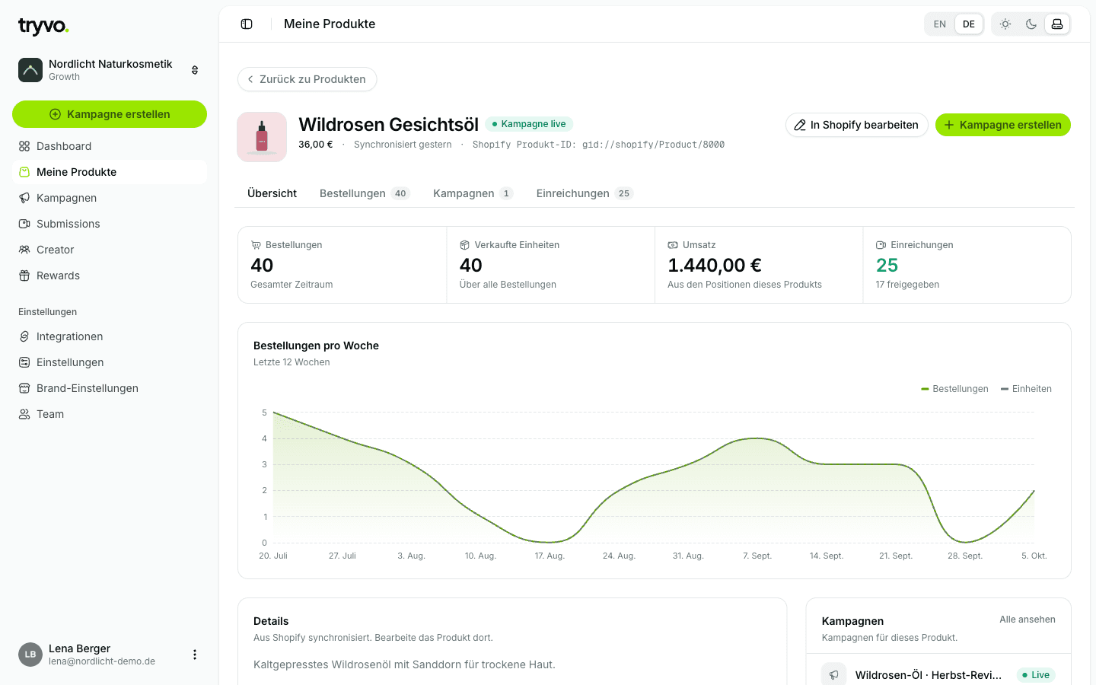
Task: Click the tryvo logo
Action: pos(43,27)
